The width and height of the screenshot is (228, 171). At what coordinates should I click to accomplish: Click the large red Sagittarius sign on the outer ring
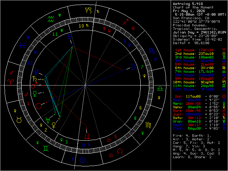coord(125,22)
